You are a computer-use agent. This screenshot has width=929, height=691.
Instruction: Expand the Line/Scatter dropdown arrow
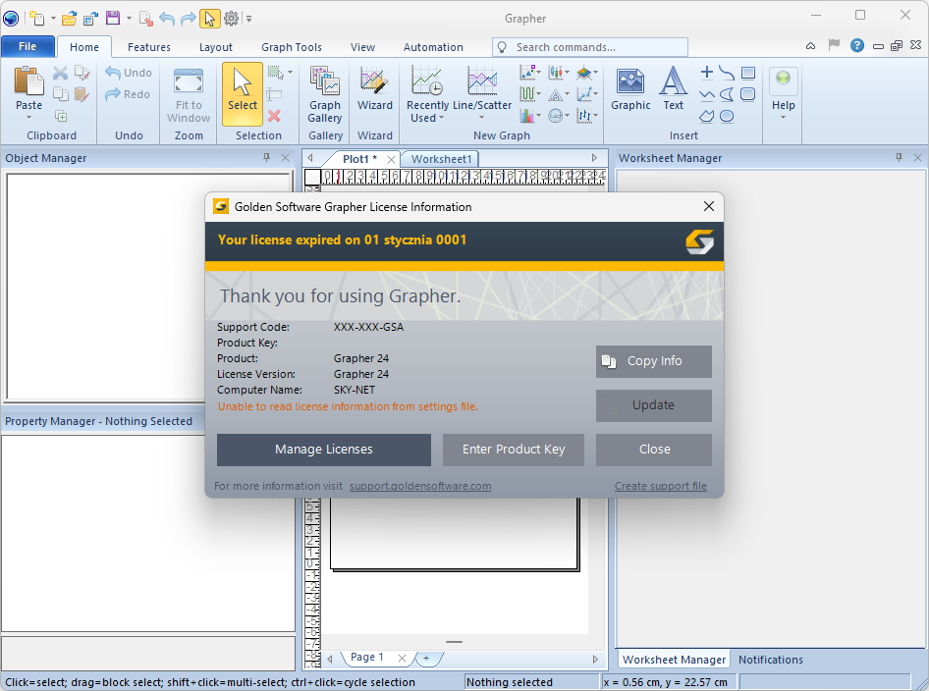(481, 118)
